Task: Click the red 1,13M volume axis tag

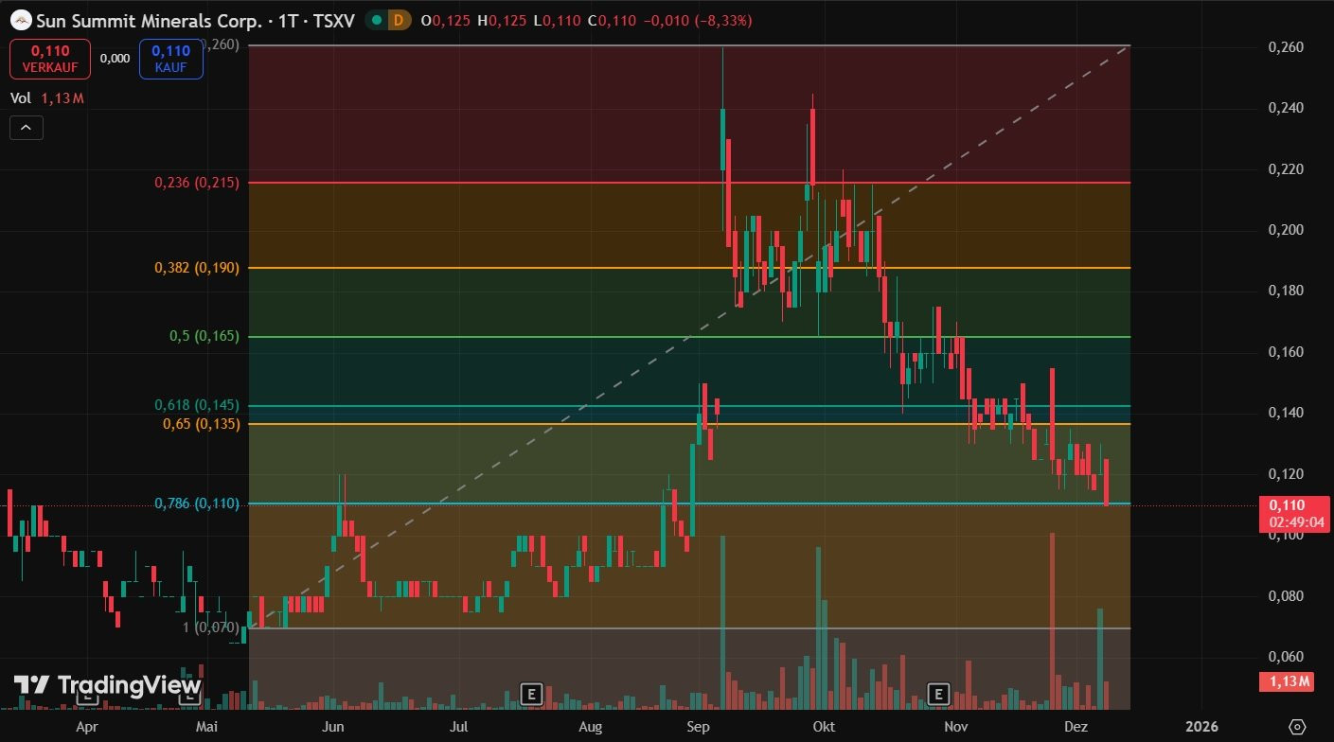Action: 1286,681
